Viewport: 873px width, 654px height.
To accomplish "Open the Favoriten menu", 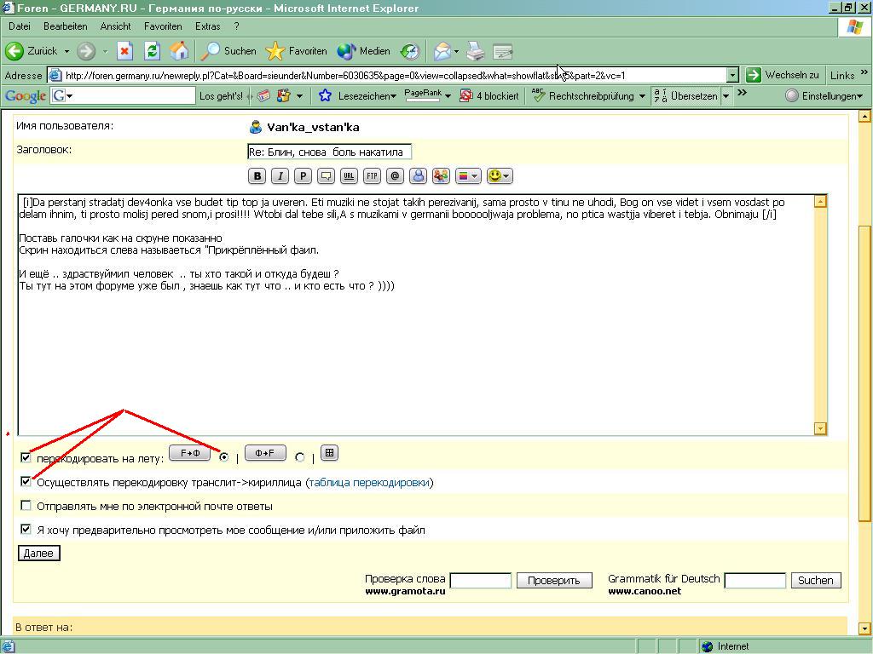I will (162, 26).
